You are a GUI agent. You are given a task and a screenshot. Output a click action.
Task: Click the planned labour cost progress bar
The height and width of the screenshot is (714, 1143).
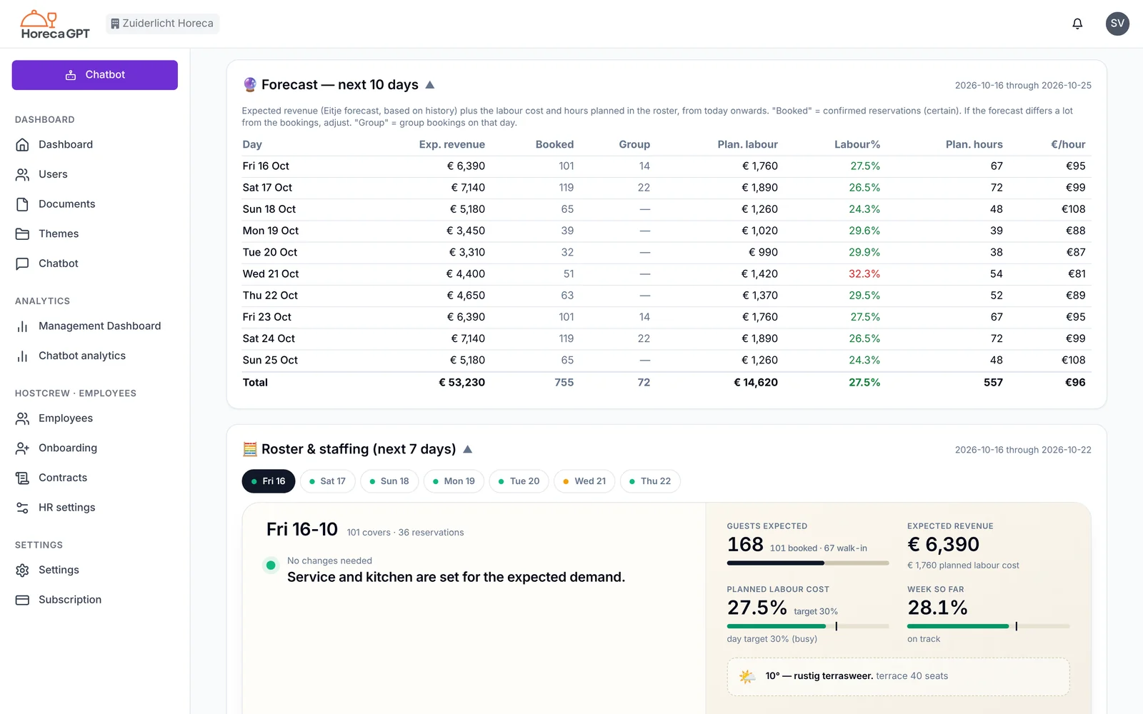click(808, 626)
